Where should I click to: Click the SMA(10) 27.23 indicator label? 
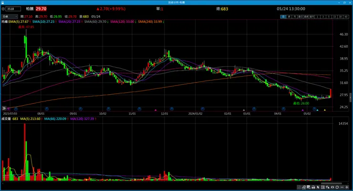[x=44, y=22]
